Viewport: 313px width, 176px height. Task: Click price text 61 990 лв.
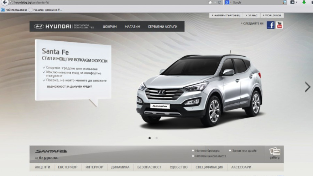(49, 158)
